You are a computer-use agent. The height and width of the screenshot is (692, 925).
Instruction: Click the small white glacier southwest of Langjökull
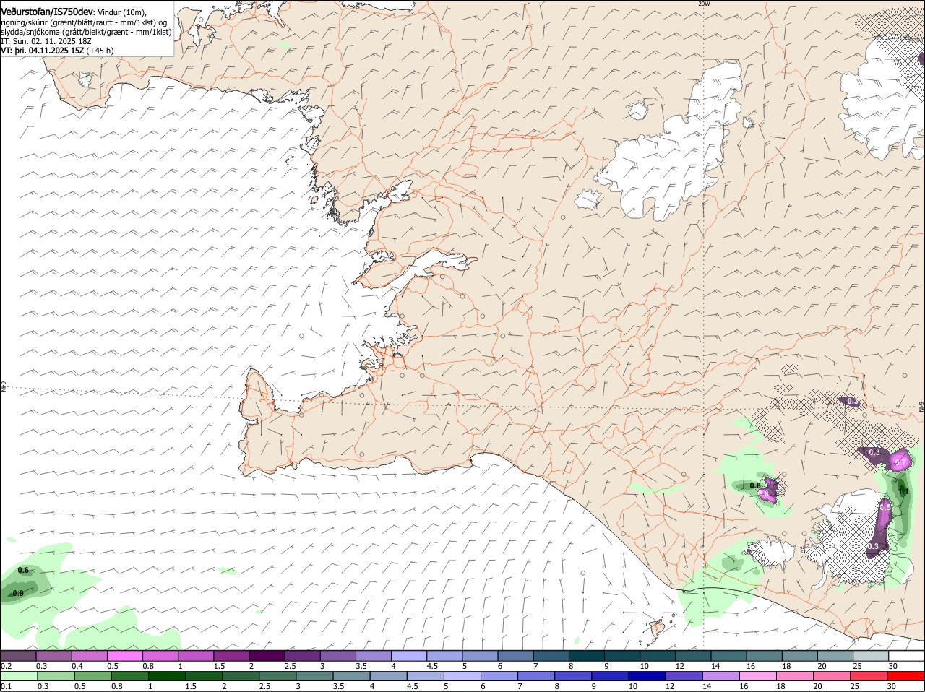(x=587, y=200)
